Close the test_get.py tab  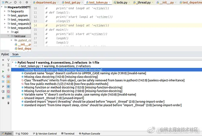82,2
